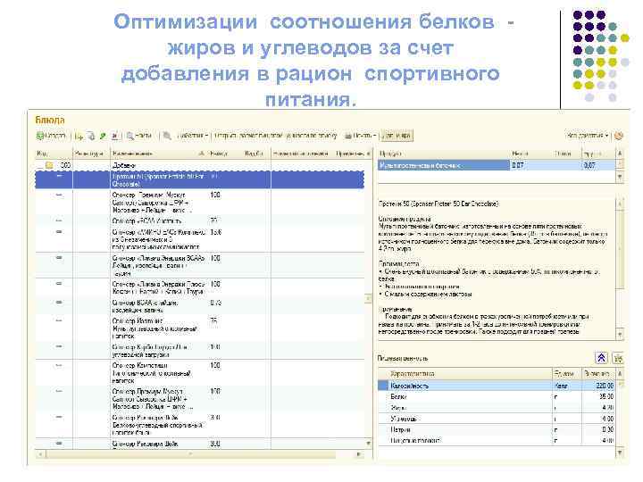Click the yellow folder icon of Добавки
This screenshot has width=643, height=482.
49,166
